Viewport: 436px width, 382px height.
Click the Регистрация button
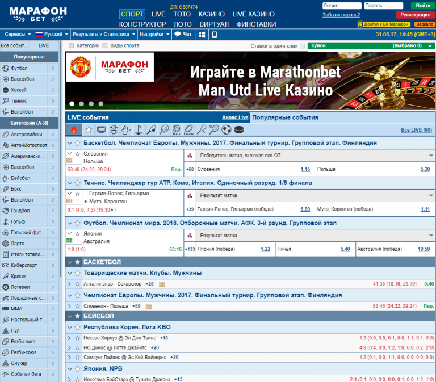[x=415, y=15]
